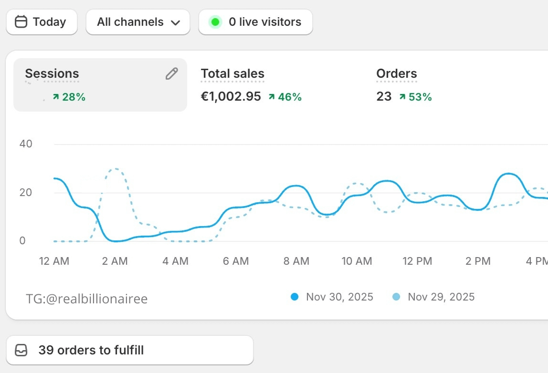
Task: Click the calendar icon in Today button
Action: point(21,22)
